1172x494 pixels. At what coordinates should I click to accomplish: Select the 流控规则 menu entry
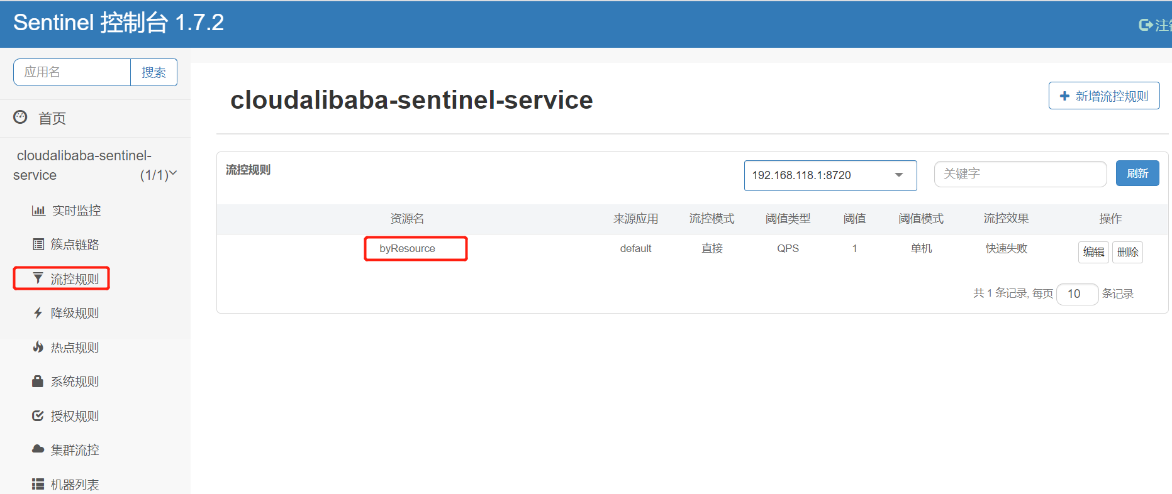pyautogui.click(x=75, y=279)
